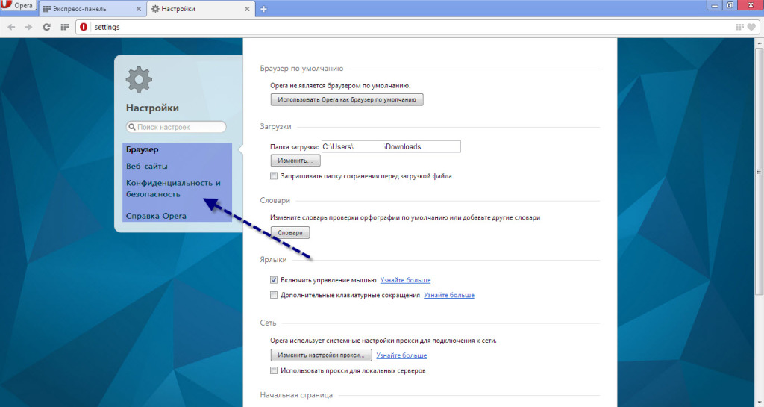Click the Сеть section heading

[x=268, y=323]
